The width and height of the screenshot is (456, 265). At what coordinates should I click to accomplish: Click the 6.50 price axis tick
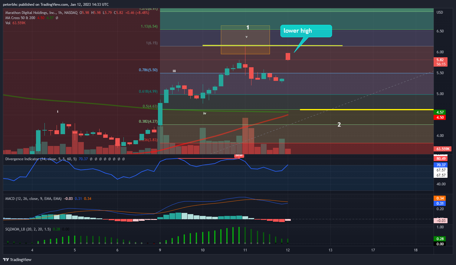[x=440, y=31]
